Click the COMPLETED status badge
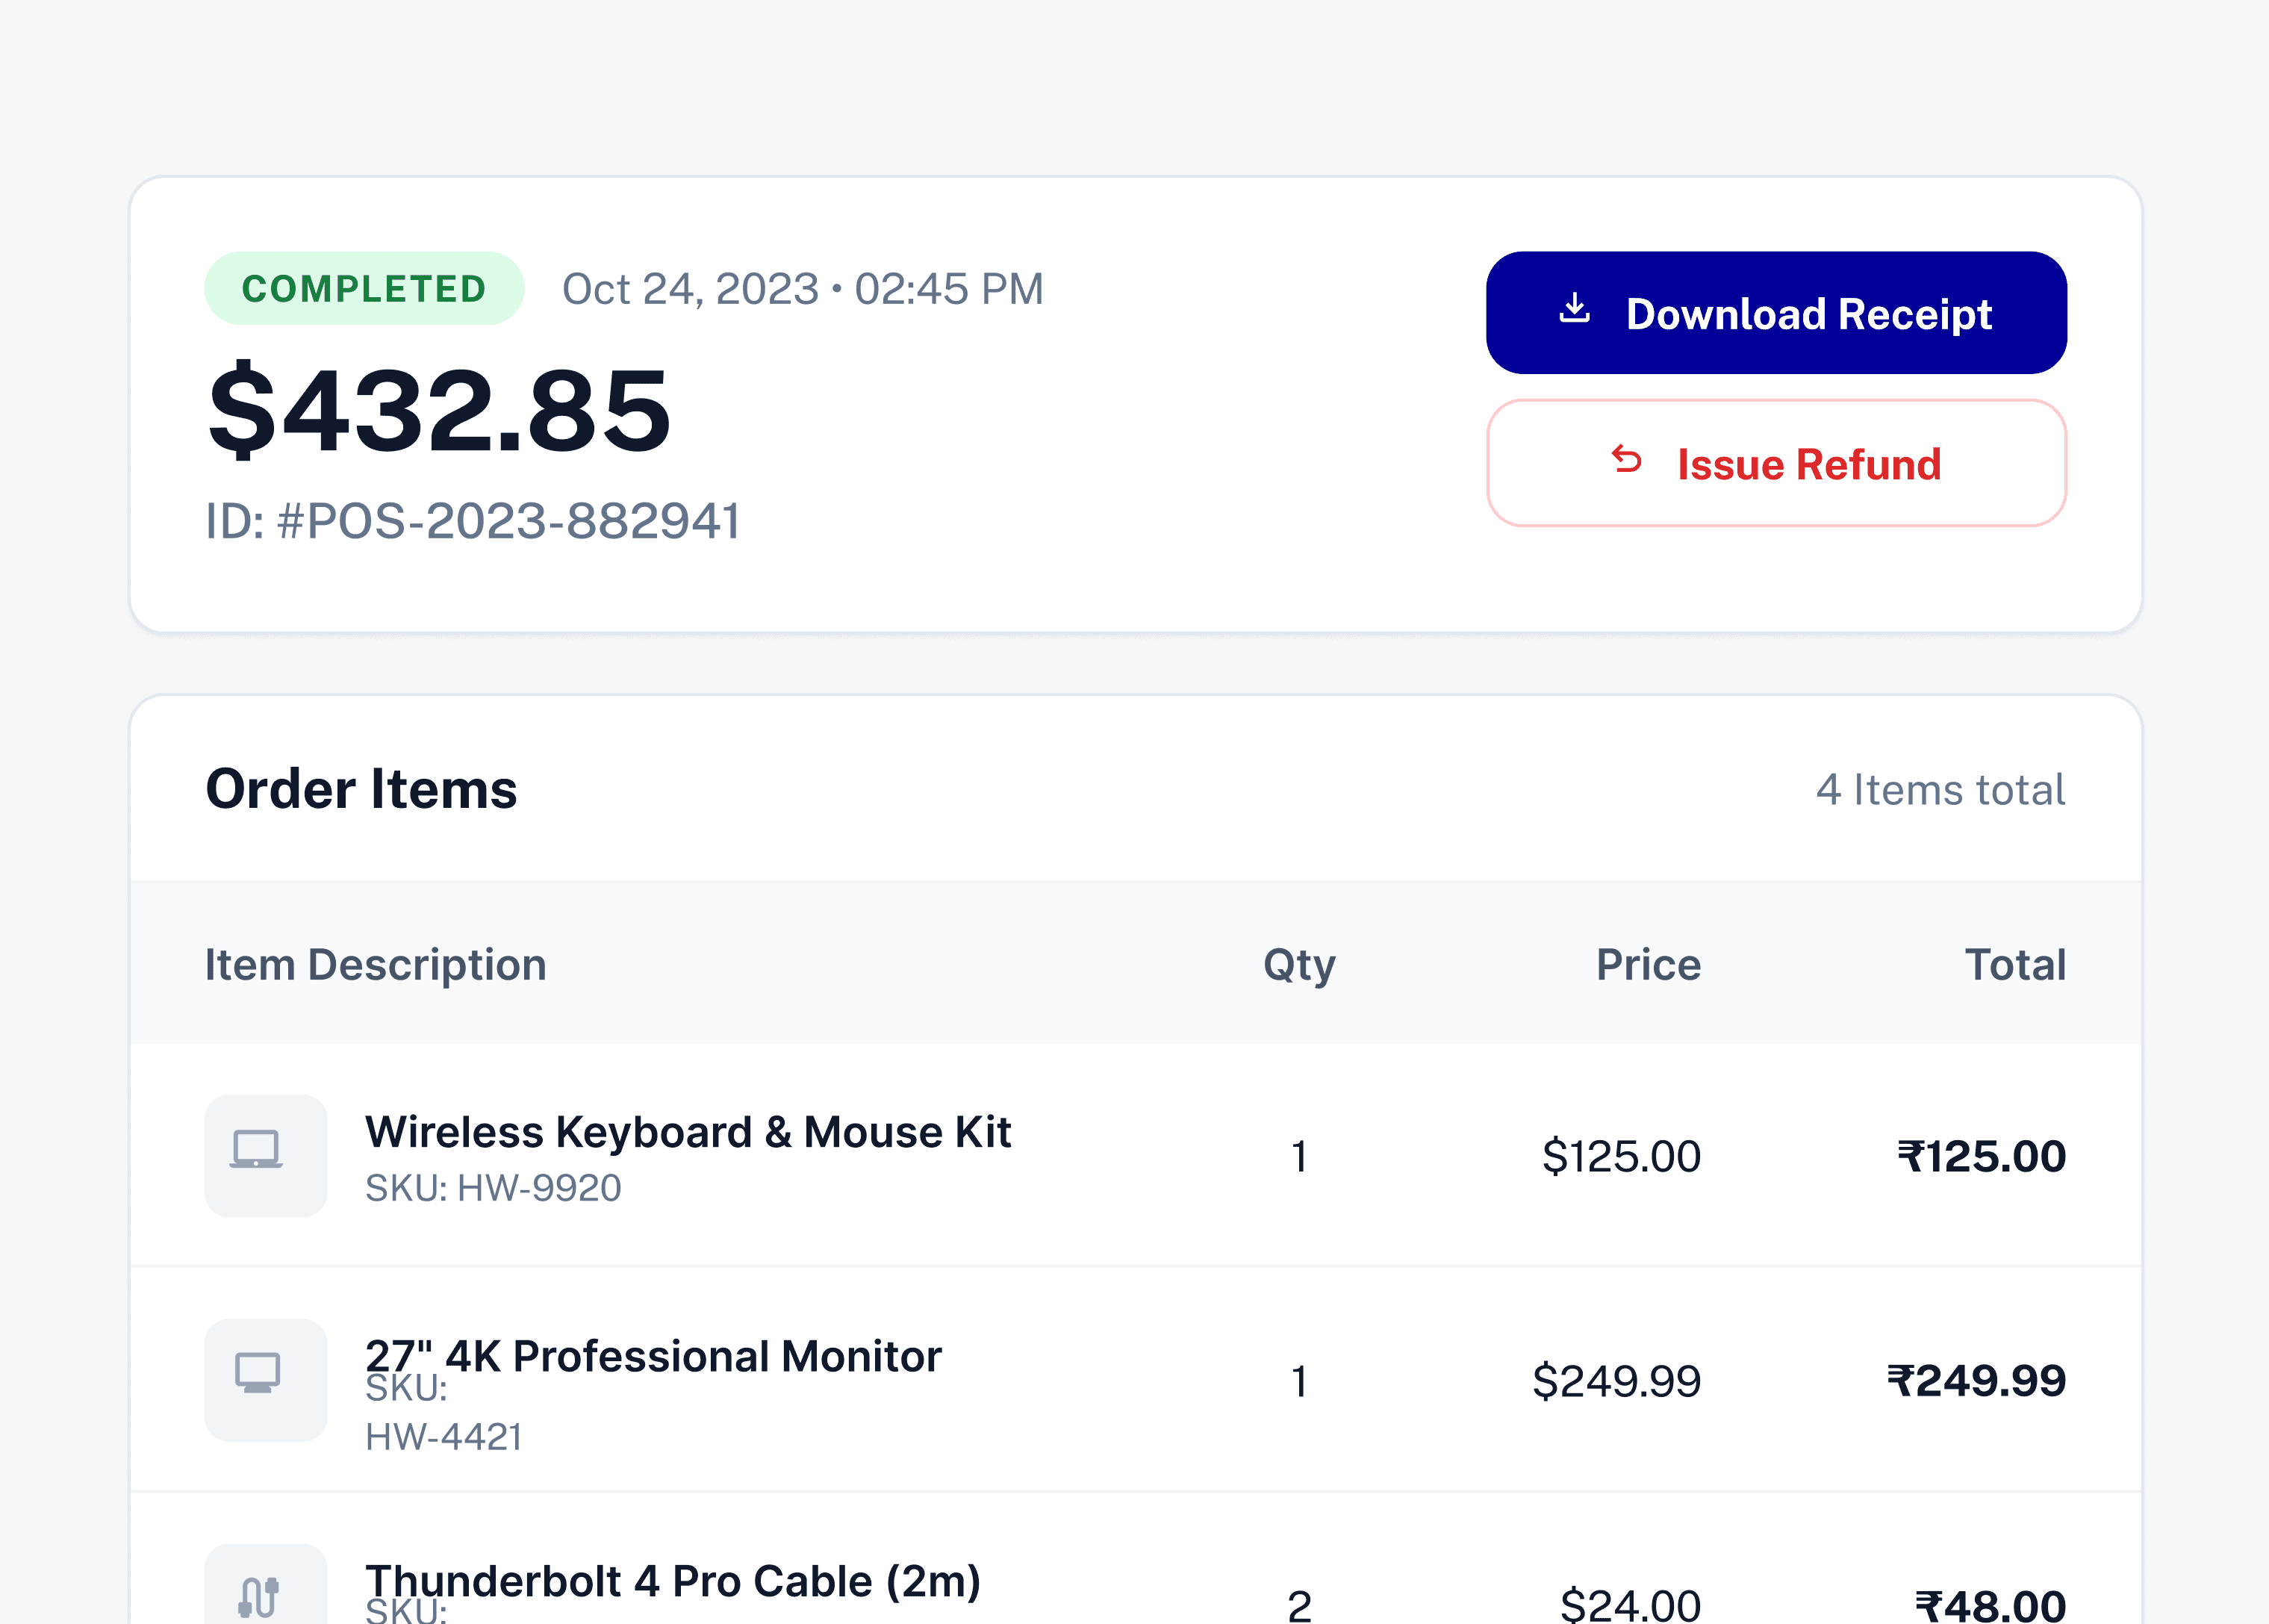 (364, 289)
